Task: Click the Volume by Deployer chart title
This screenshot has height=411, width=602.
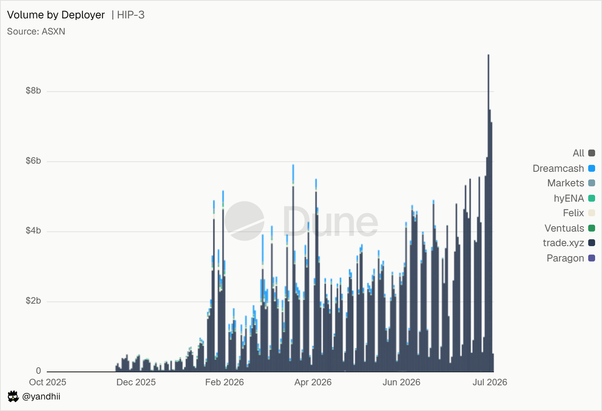Action: pos(56,15)
